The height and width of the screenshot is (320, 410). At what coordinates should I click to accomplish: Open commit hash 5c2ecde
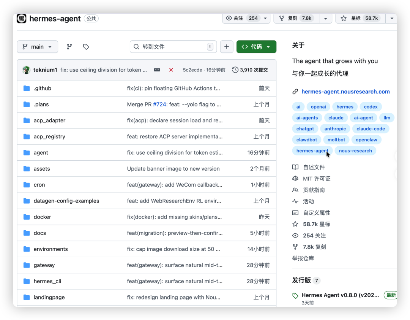(192, 70)
